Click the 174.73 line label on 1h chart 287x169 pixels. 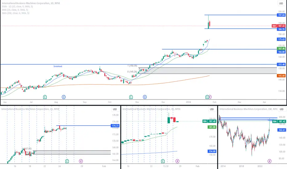pos(115,126)
